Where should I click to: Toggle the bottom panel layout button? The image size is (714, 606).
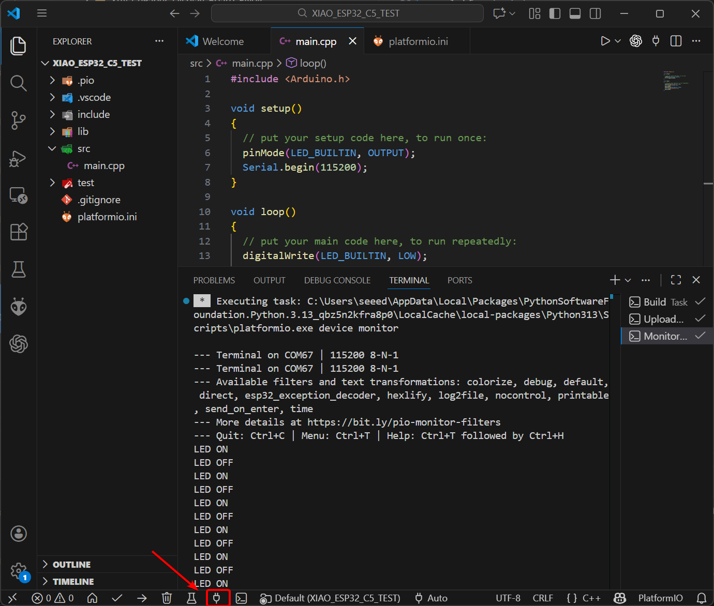point(575,13)
